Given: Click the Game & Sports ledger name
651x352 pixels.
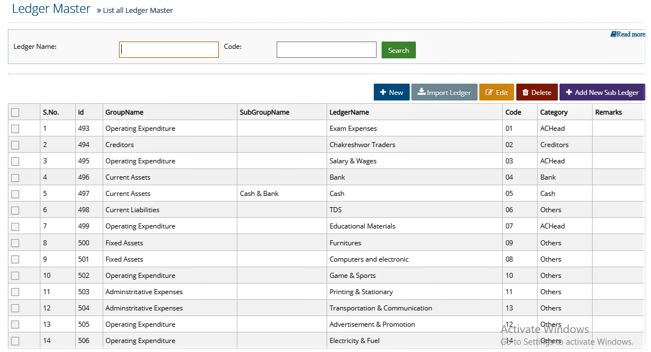Looking at the screenshot, I should 352,275.
